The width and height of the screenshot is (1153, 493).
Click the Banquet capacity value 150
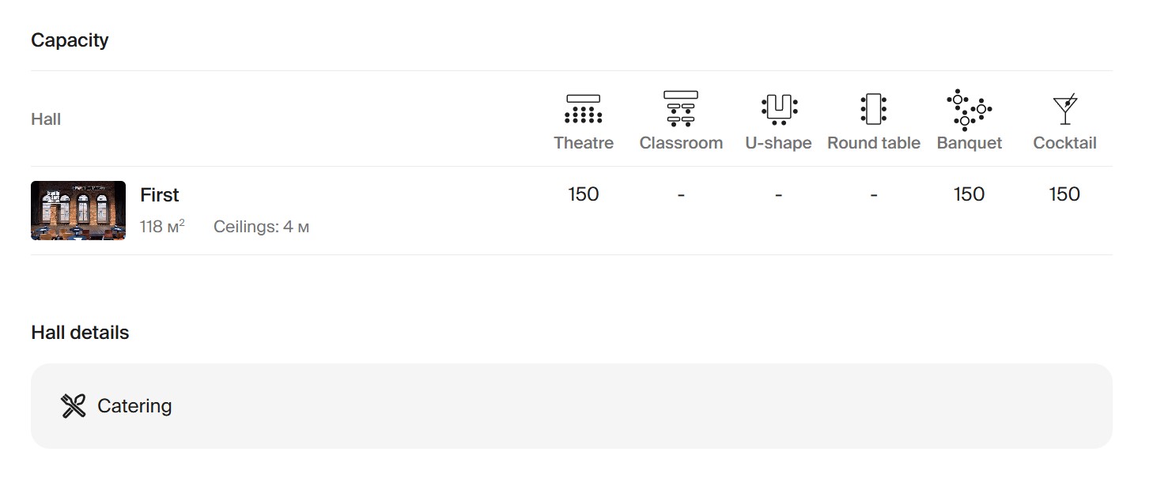tap(969, 194)
